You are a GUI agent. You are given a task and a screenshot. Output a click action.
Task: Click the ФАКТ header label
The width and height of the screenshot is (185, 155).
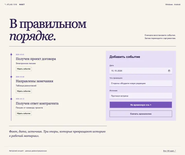tap(22, 4)
